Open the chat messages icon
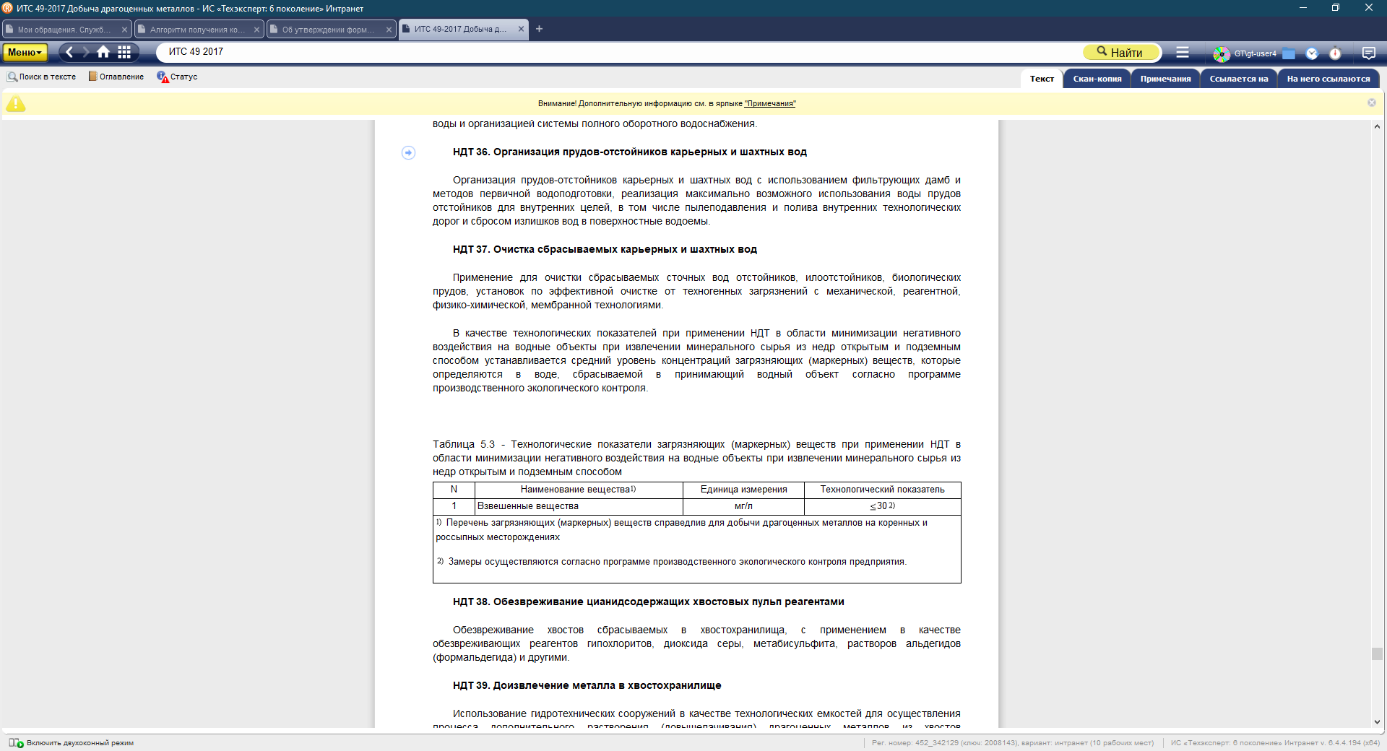 [x=1368, y=53]
